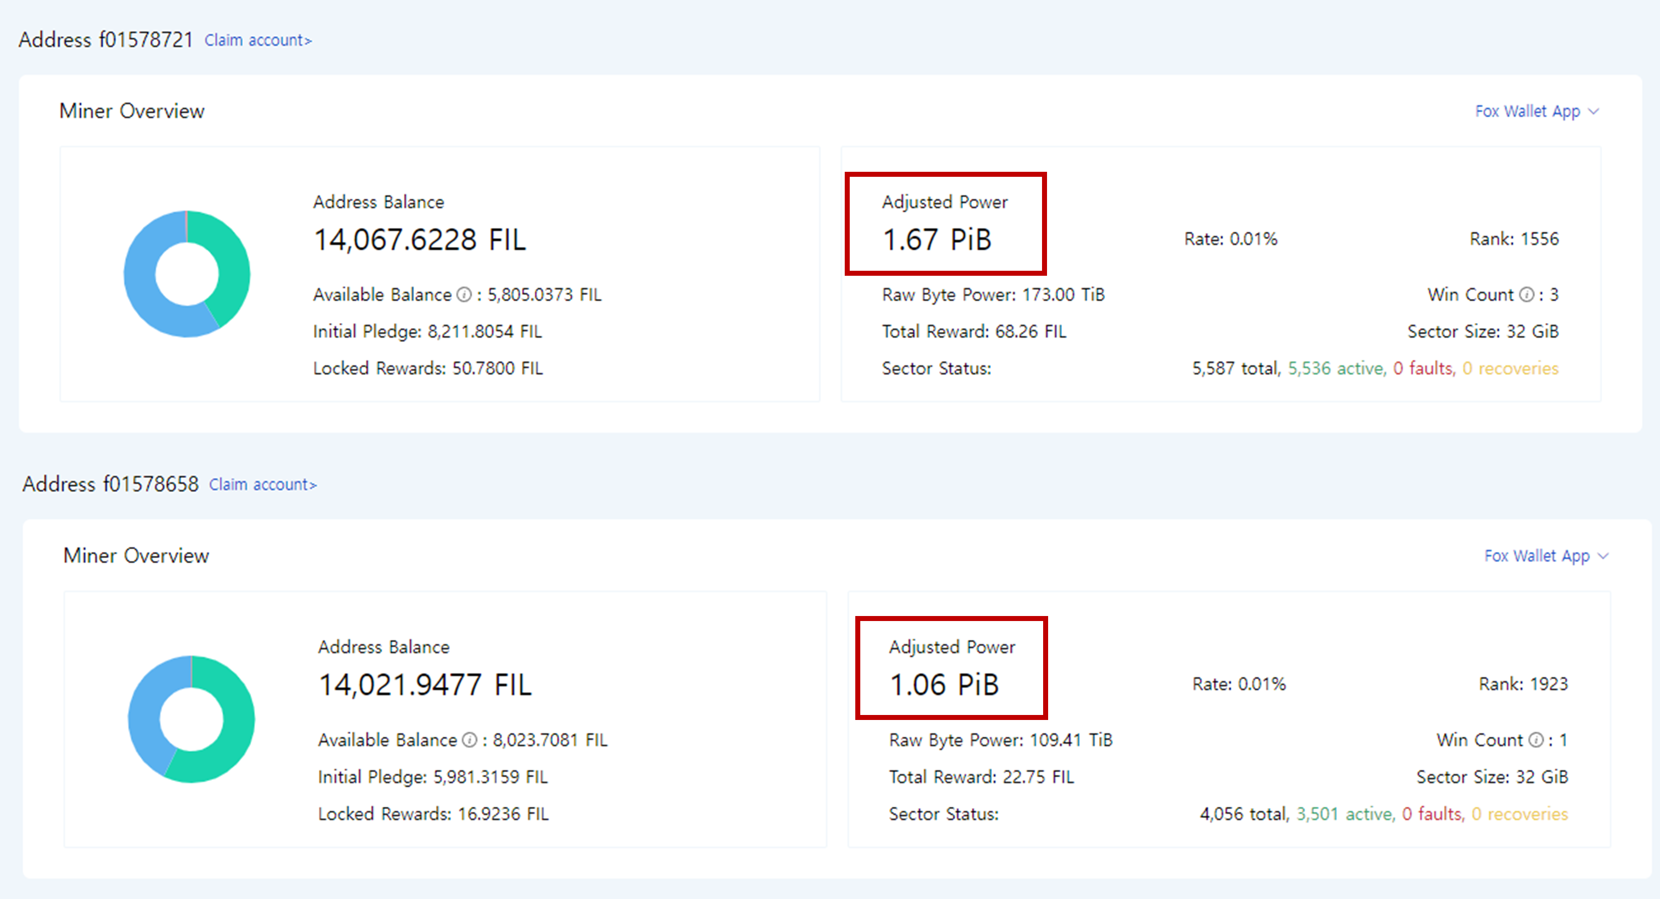Click info icon next to Win Count 3

[x=1527, y=295]
